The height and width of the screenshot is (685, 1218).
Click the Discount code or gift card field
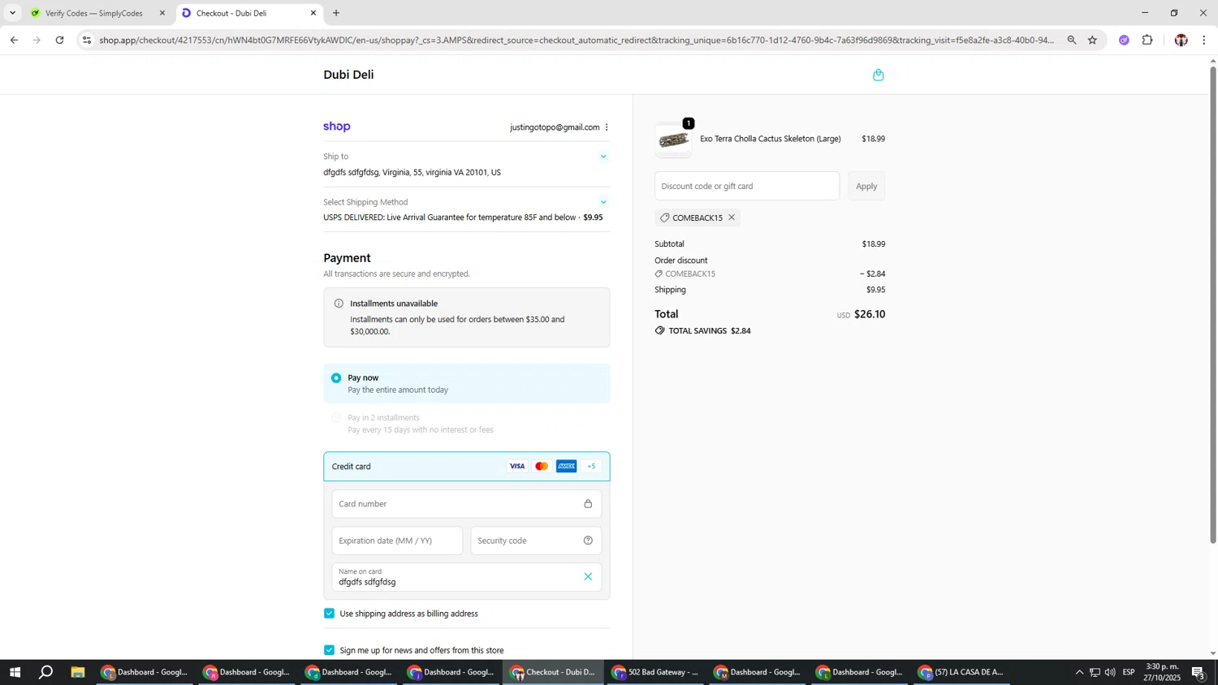tap(747, 186)
